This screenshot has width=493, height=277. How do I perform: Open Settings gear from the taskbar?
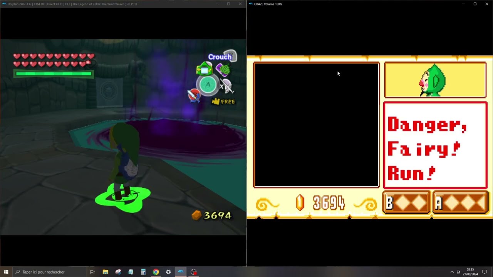168,272
